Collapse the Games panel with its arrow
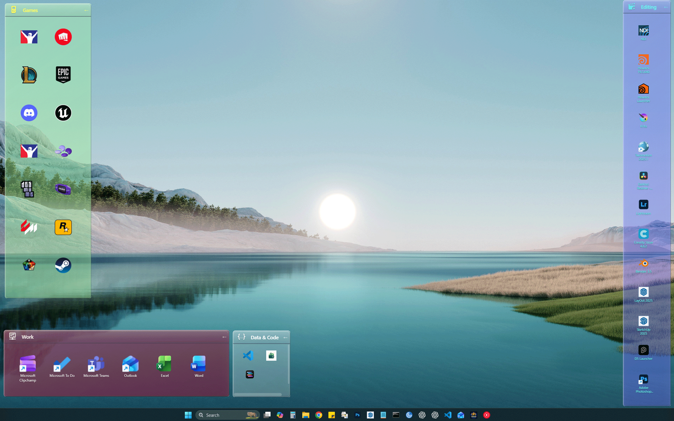Viewport: 674px width, 421px height. click(86, 10)
